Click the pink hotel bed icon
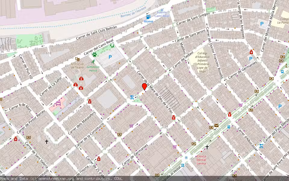This screenshot has height=181, width=289. pos(58,104)
